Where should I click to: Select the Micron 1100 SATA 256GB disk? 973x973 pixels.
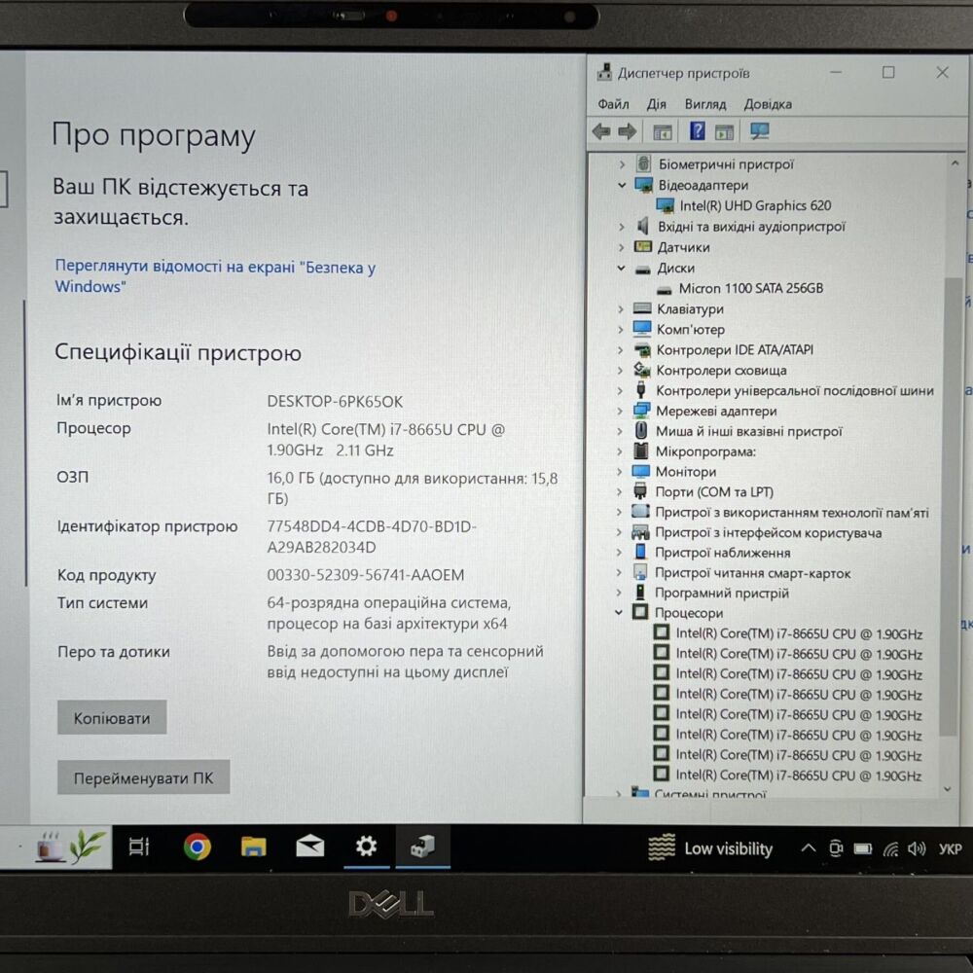751,288
